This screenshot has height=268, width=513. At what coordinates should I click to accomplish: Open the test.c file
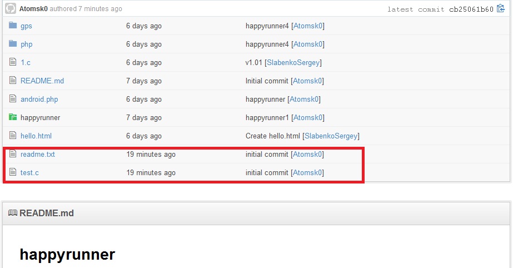(x=29, y=172)
